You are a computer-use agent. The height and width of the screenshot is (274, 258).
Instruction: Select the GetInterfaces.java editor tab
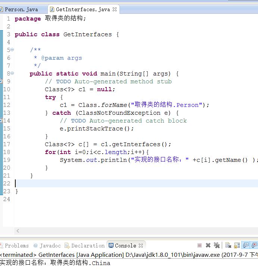coord(83,9)
